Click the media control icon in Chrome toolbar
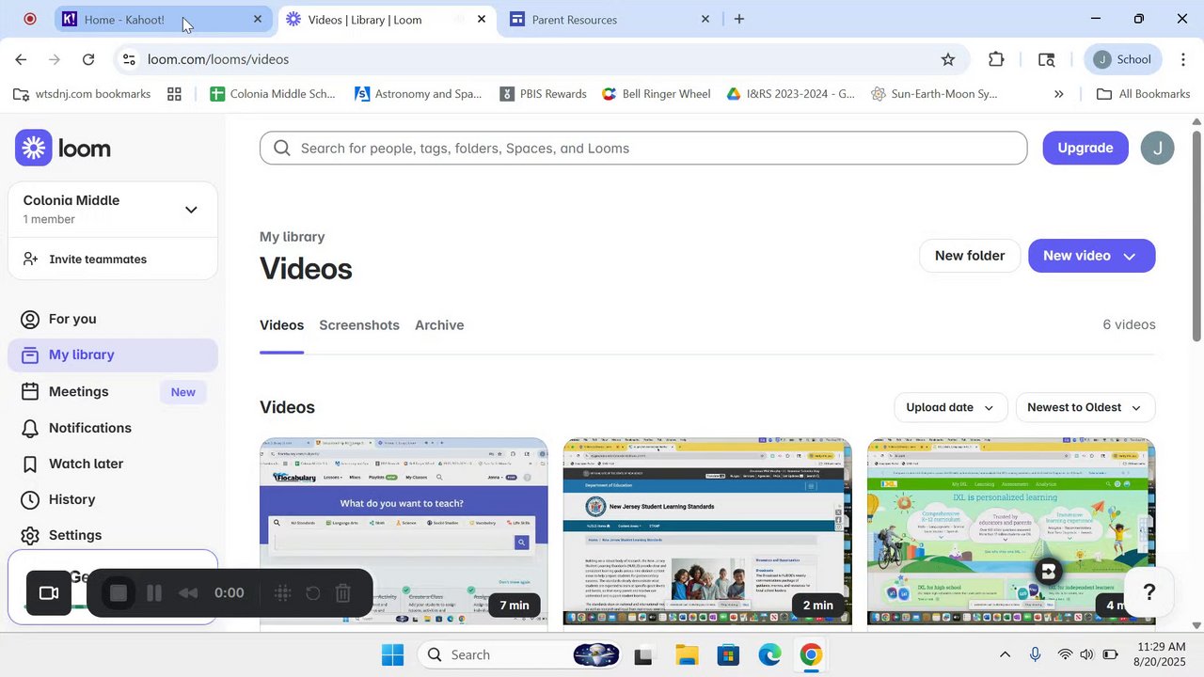 coord(1046,59)
